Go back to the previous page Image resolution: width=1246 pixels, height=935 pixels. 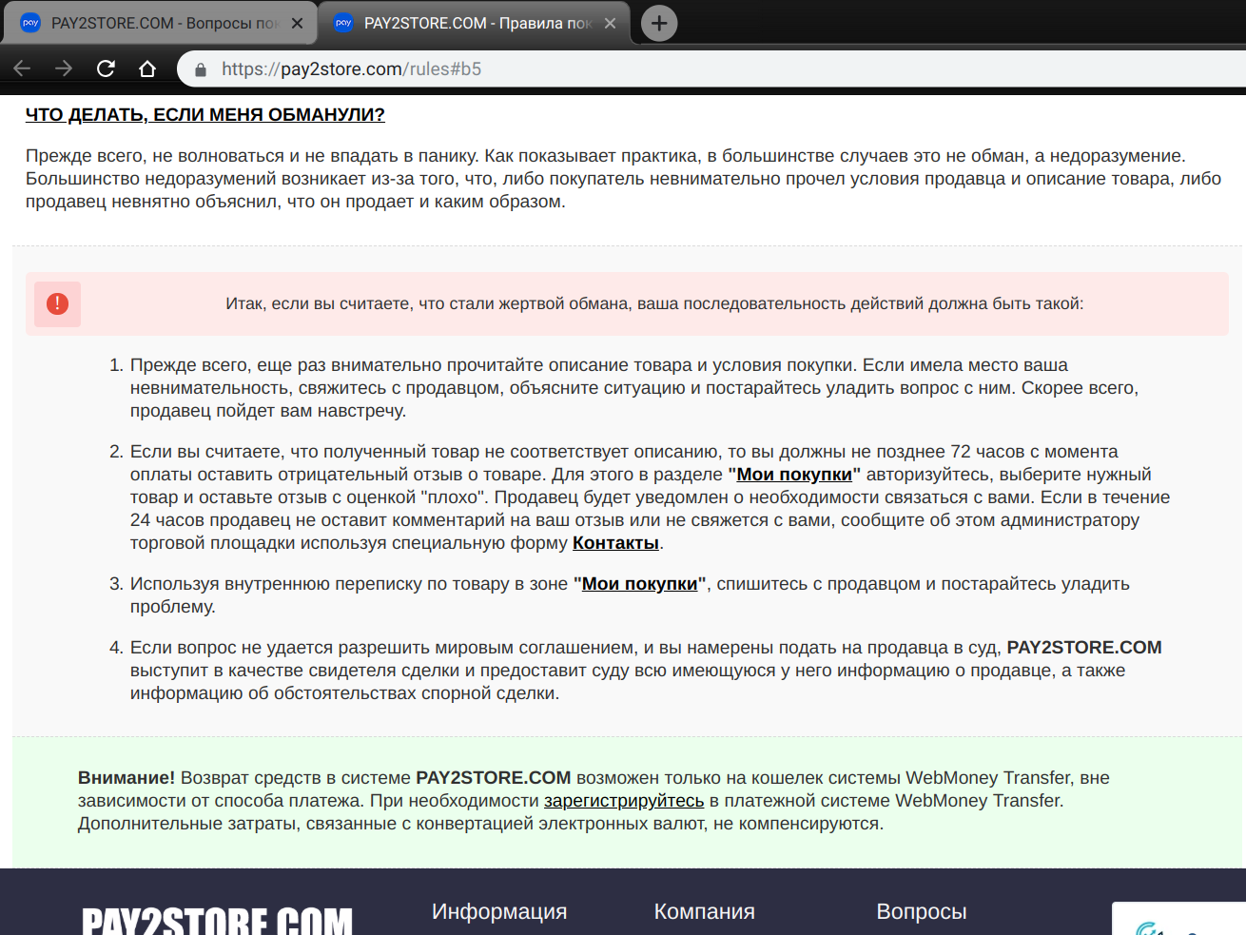click(22, 68)
